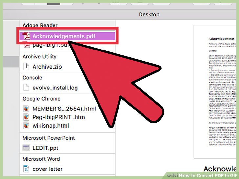Select the Pag-ibigPRINT .htm file
This screenshot has width=239, height=179.
[x=59, y=117]
